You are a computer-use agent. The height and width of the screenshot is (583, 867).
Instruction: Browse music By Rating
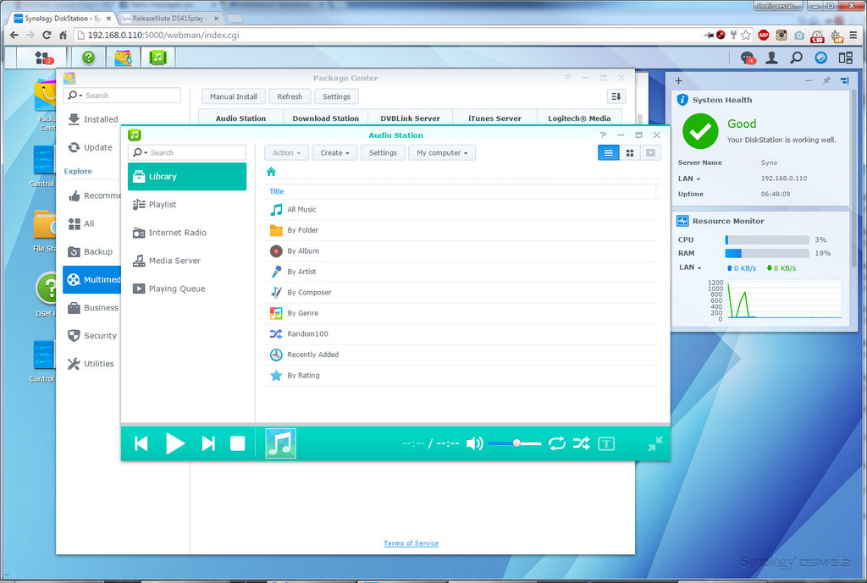[460, 375]
